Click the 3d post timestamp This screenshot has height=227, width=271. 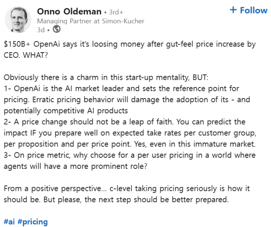click(x=41, y=30)
